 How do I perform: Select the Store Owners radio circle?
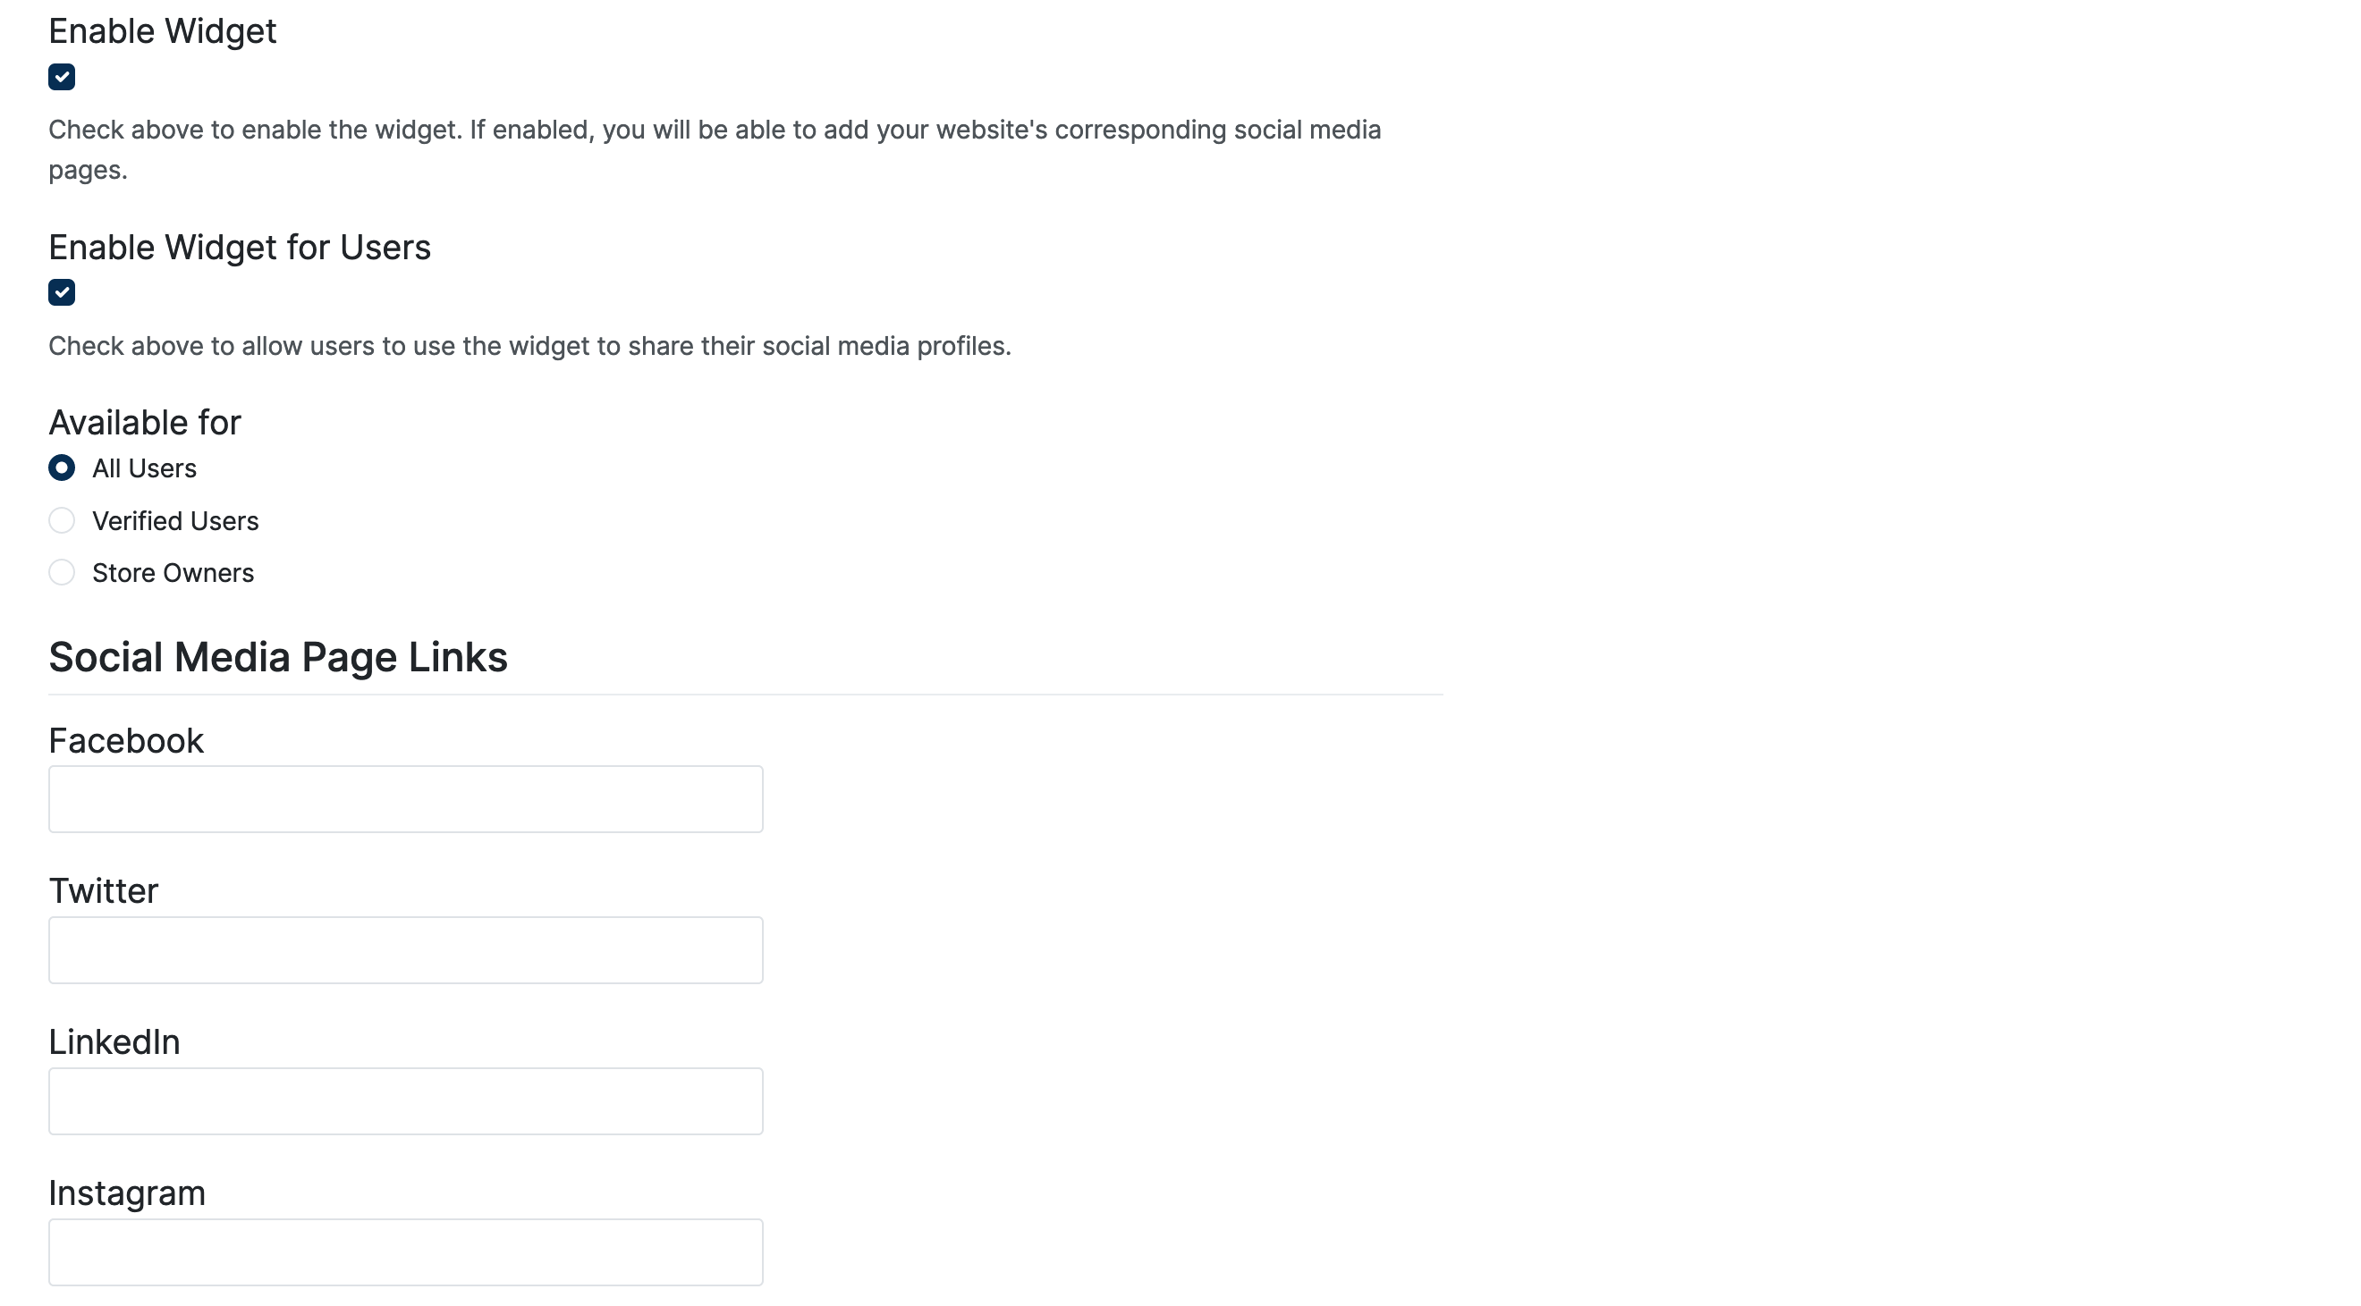pyautogui.click(x=62, y=572)
